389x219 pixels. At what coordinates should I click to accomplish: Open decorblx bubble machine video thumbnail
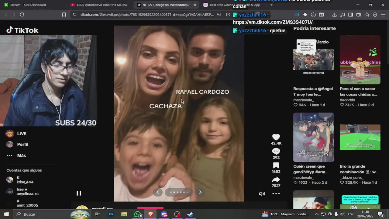pyautogui.click(x=360, y=60)
